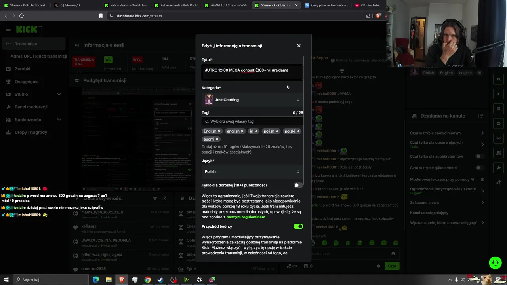This screenshot has height=285, width=507.
Task: Open Google Chrome from the taskbar
Action: click(x=147, y=280)
